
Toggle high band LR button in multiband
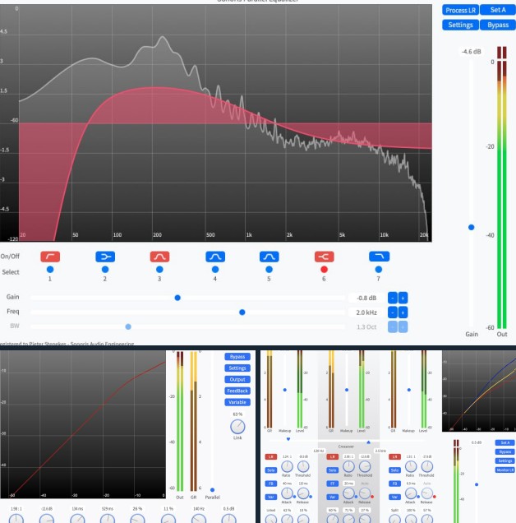394,456
